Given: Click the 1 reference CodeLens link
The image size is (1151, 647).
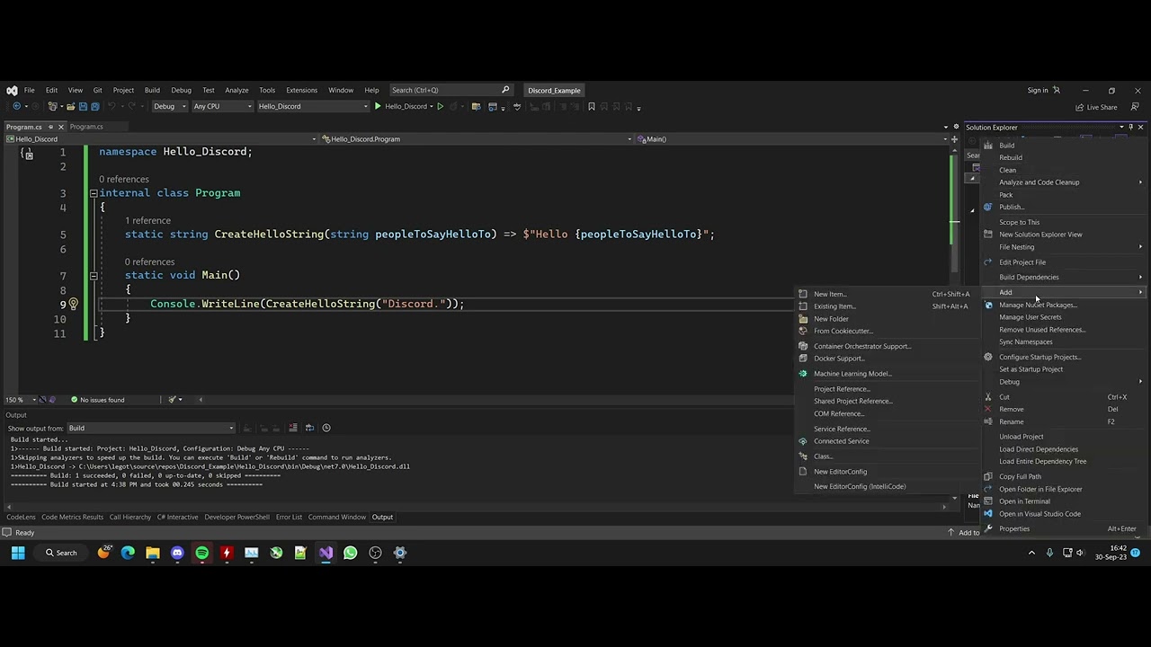Looking at the screenshot, I should 147,220.
